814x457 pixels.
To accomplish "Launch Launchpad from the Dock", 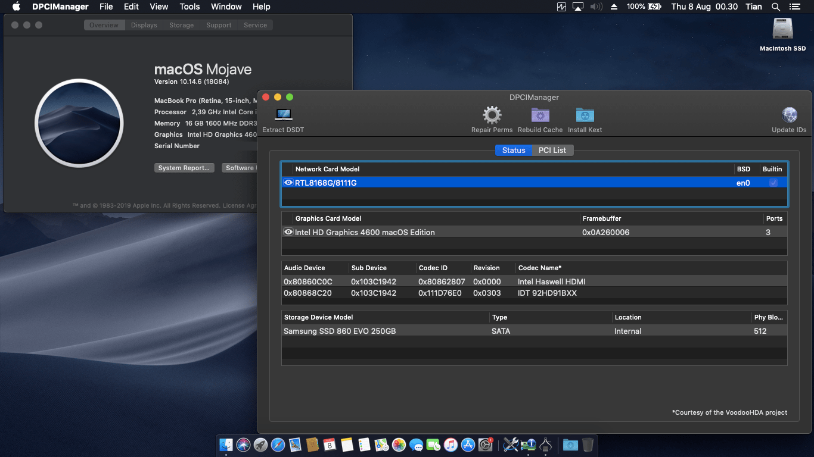I will pos(260,445).
